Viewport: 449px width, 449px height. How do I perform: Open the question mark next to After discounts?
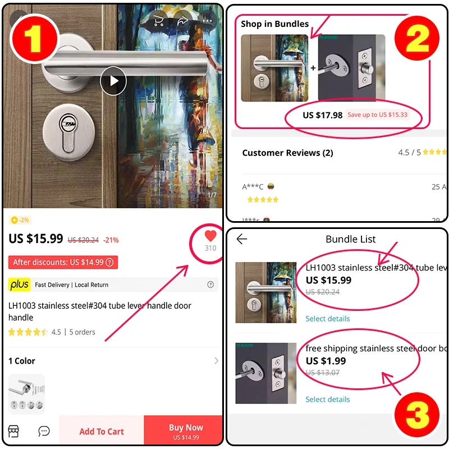[x=109, y=262]
